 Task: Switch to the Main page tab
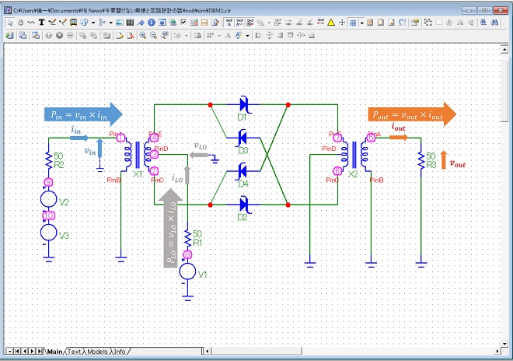coord(54,352)
